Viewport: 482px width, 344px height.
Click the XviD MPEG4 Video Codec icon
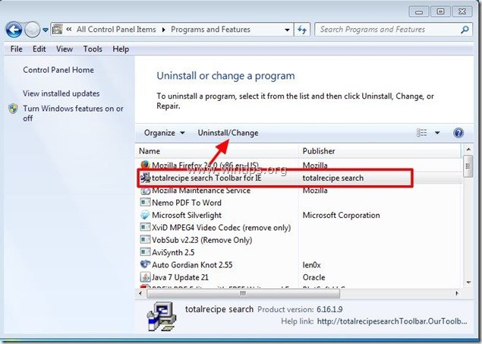(145, 228)
